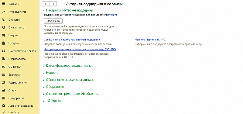Viewport: 243px width, 114px height.
Task: Open the Руководителю section
Action: tap(17, 12)
